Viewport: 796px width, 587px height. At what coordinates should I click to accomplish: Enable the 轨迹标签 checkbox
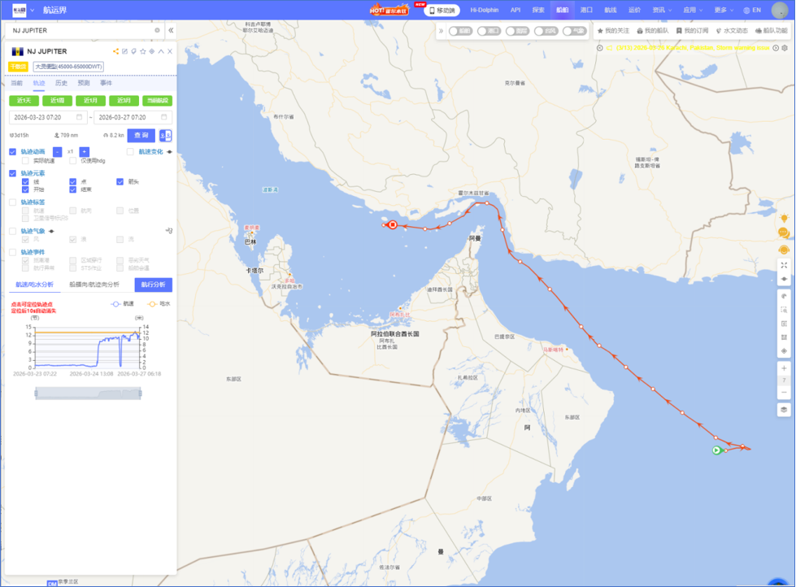pyautogui.click(x=13, y=202)
